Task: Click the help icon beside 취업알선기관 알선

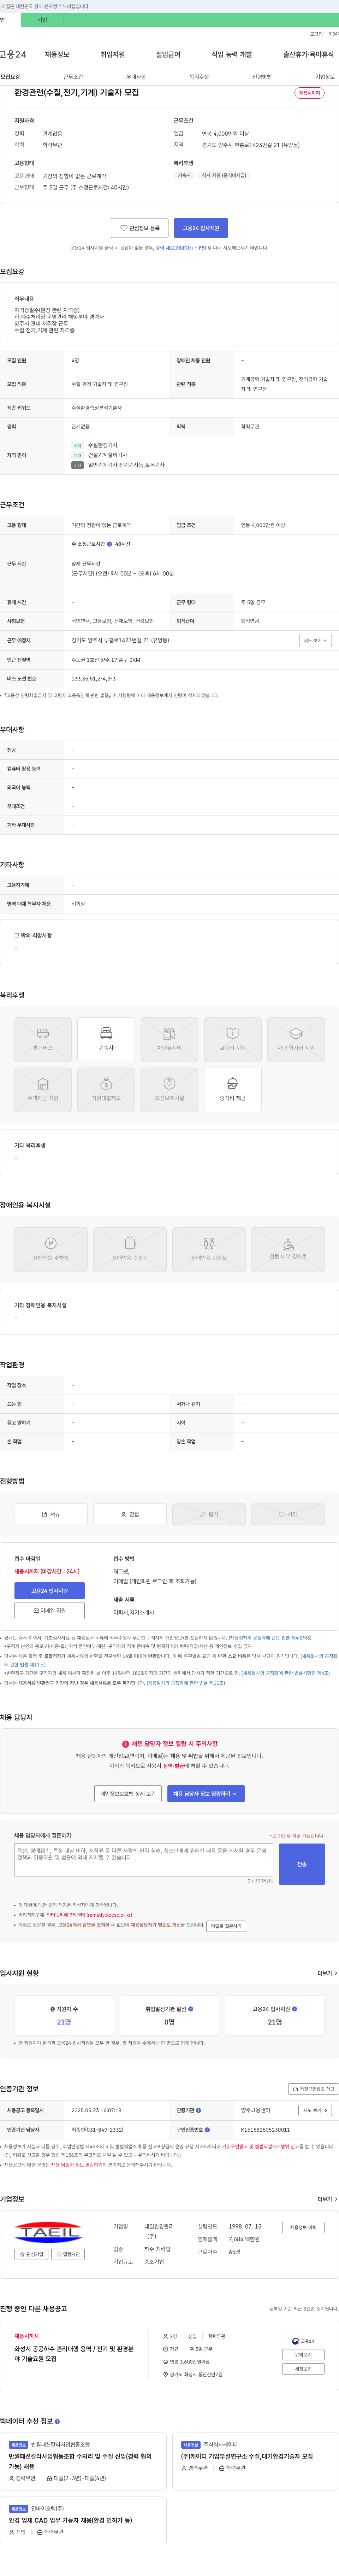Action: (x=191, y=2009)
